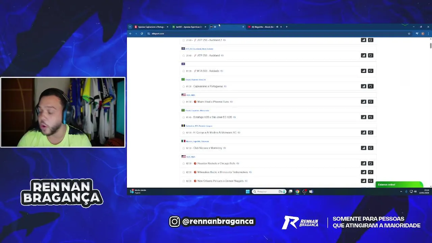
Task: Go back with the browser back arrow
Action: click(131, 33)
